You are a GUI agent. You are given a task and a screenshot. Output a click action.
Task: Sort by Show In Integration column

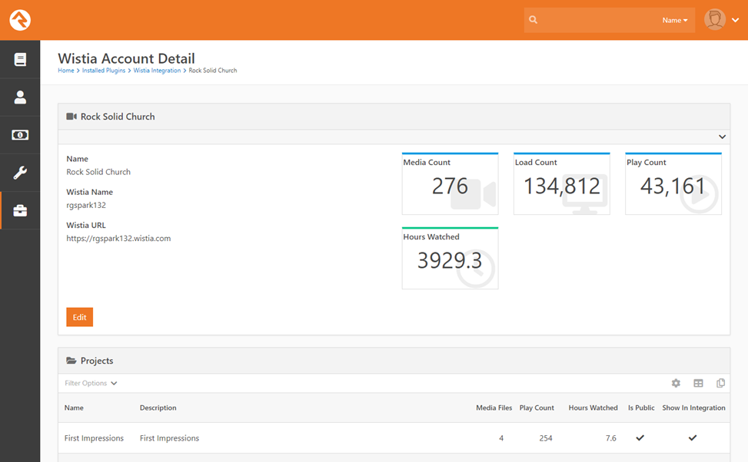[x=693, y=408]
